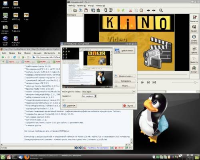The width and height of the screenshot is (200, 160).
Task: Click the Open folder icon in Kino toolbar
Action: coord(75,10)
